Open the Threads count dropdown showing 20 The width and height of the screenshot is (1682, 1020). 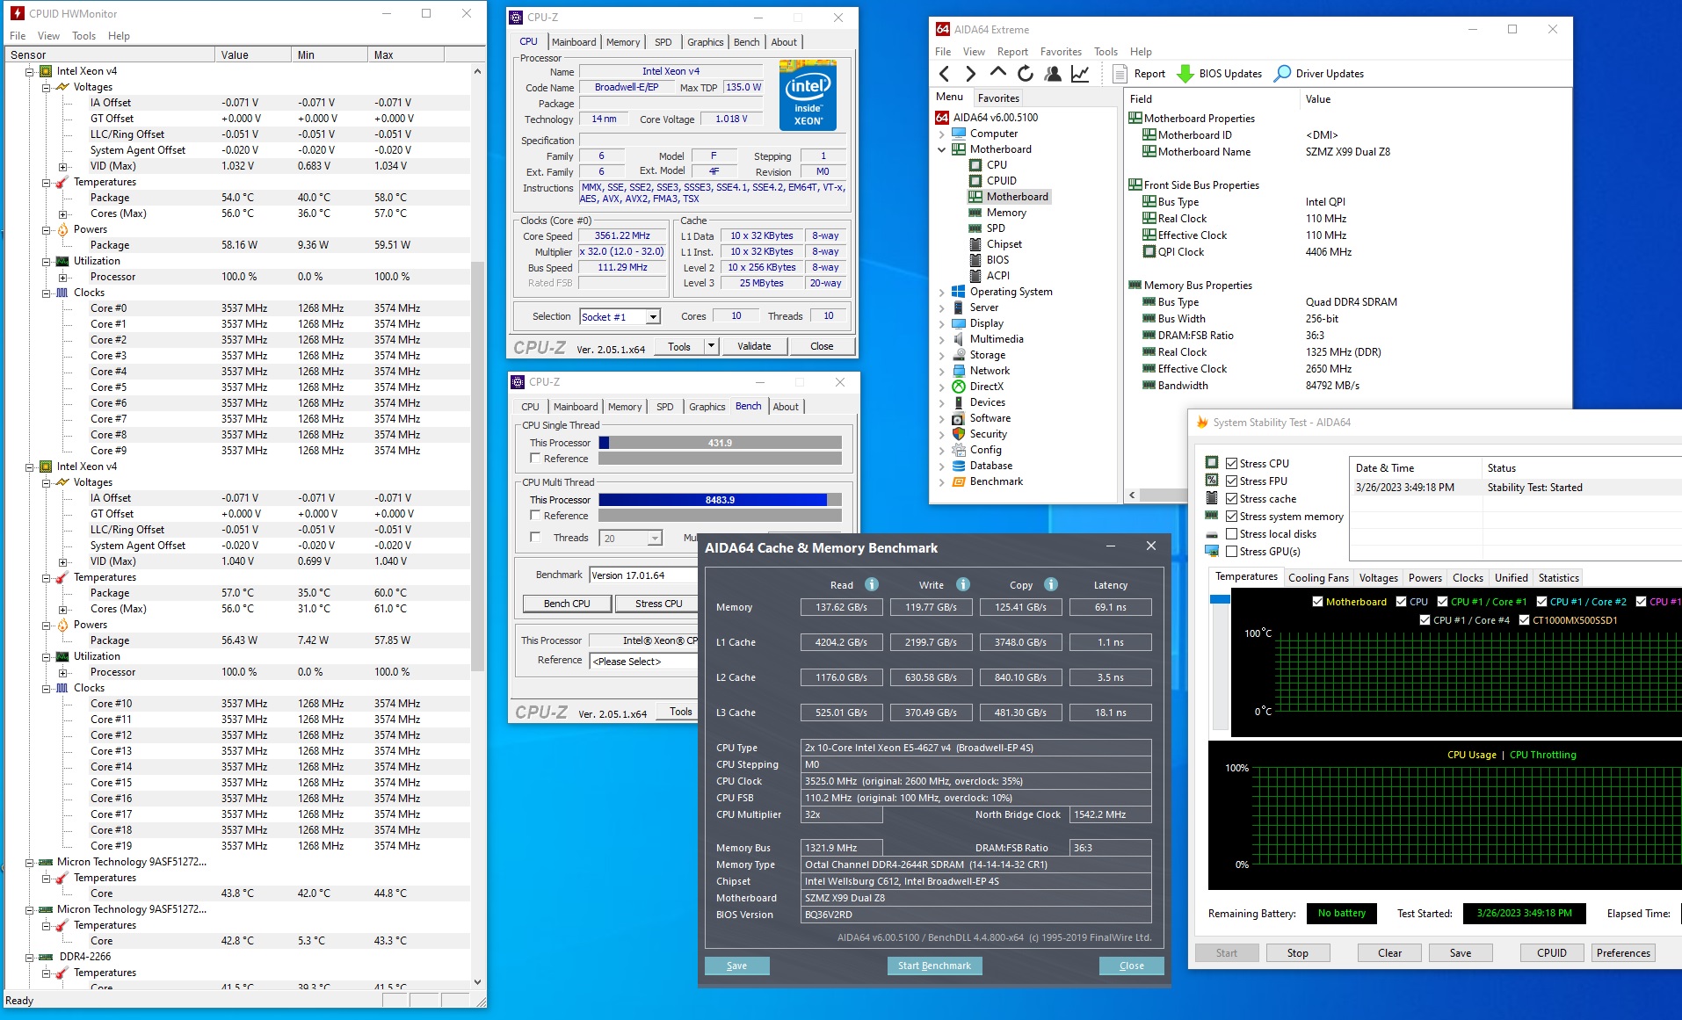pyautogui.click(x=655, y=539)
